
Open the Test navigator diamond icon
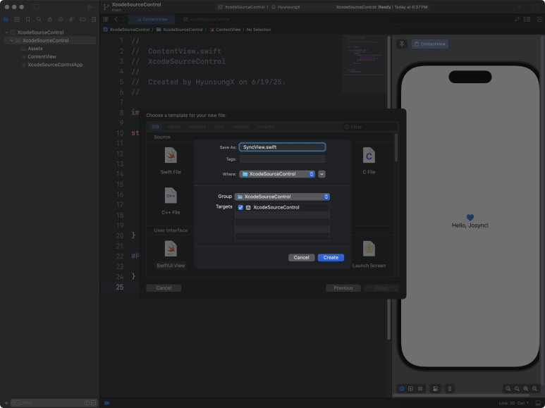coord(61,20)
